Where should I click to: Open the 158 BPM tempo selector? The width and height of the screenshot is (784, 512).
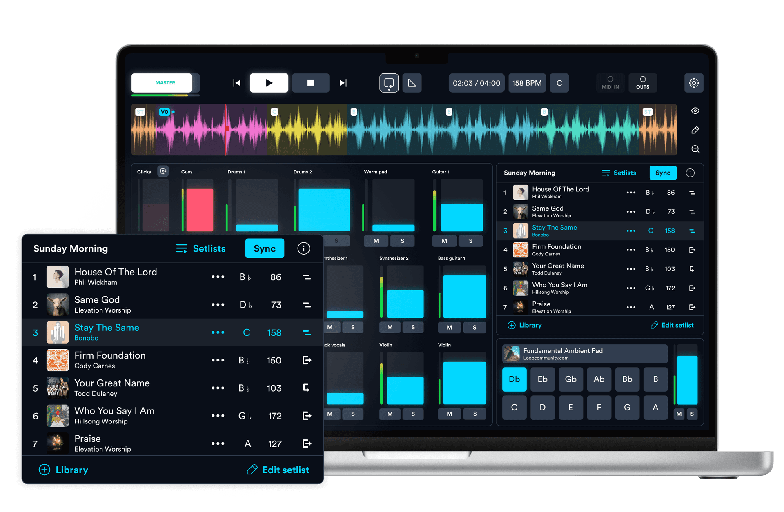tap(527, 83)
